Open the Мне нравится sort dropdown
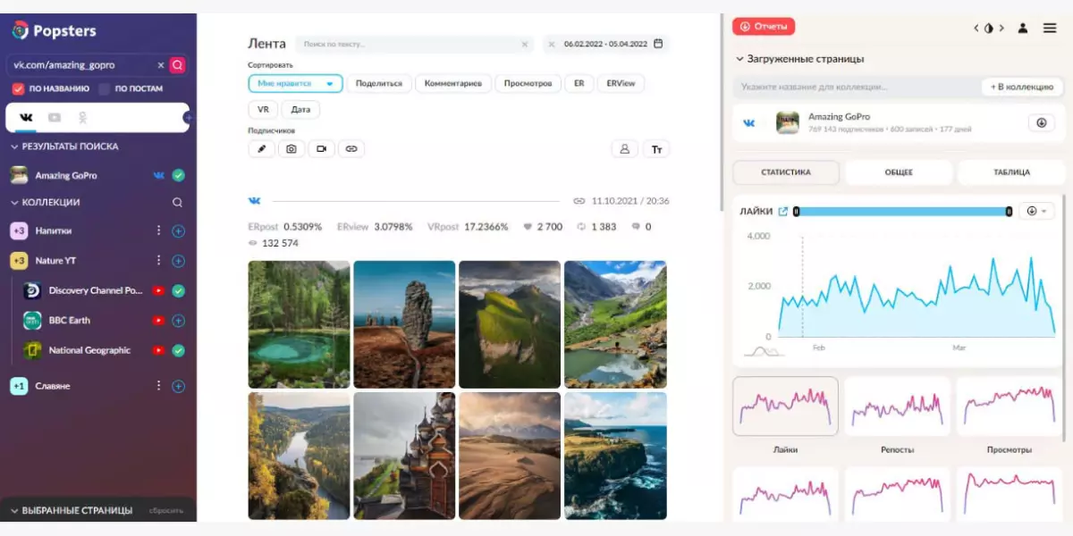This screenshot has height=536, width=1073. [295, 84]
